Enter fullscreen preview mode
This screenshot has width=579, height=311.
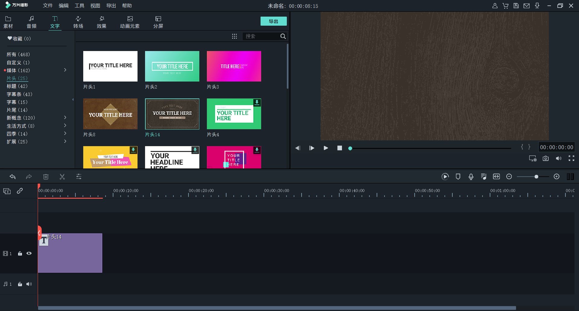[571, 159]
